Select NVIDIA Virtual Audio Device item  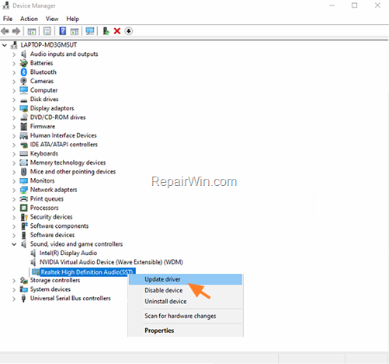(111, 262)
